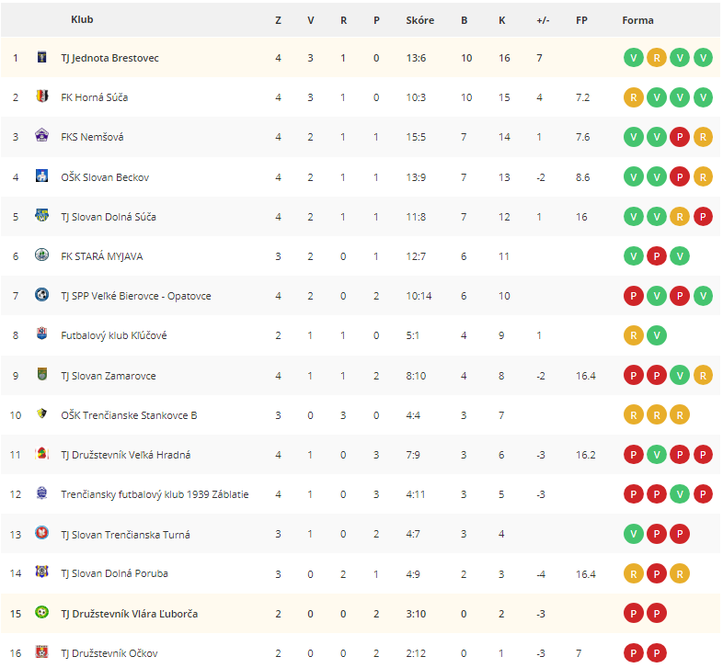The width and height of the screenshot is (723, 668).
Task: Click TJ SPP Veľké Bierovce - Opatovce logo
Action: click(x=42, y=294)
